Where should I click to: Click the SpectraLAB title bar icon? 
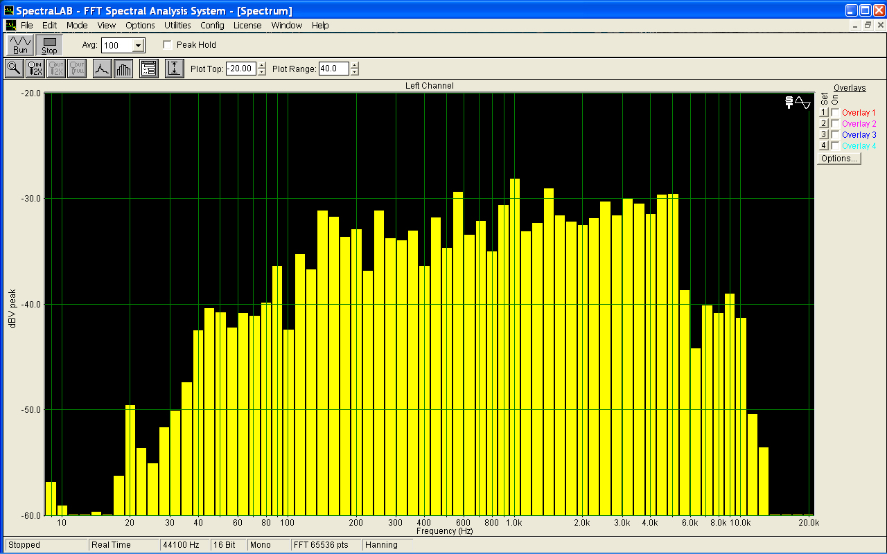tap(9, 10)
